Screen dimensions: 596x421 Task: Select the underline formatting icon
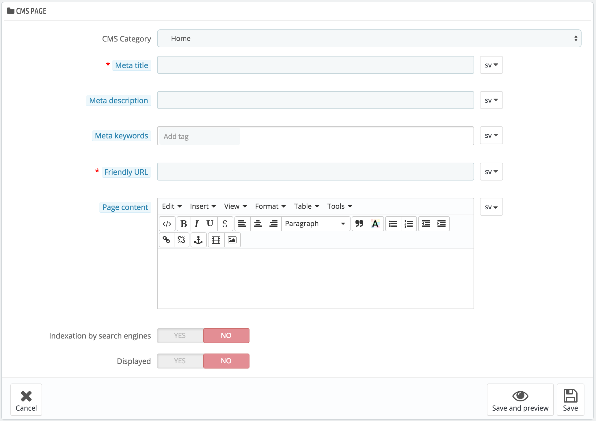tap(210, 223)
